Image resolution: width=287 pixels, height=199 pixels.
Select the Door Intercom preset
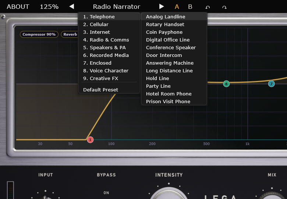(174, 55)
